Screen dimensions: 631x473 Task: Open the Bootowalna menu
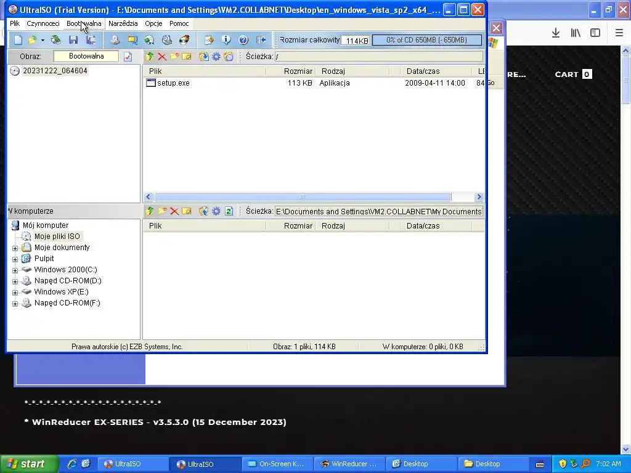(x=84, y=23)
